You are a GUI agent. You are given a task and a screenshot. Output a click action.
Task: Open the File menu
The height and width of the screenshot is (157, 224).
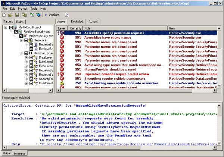click(4, 9)
